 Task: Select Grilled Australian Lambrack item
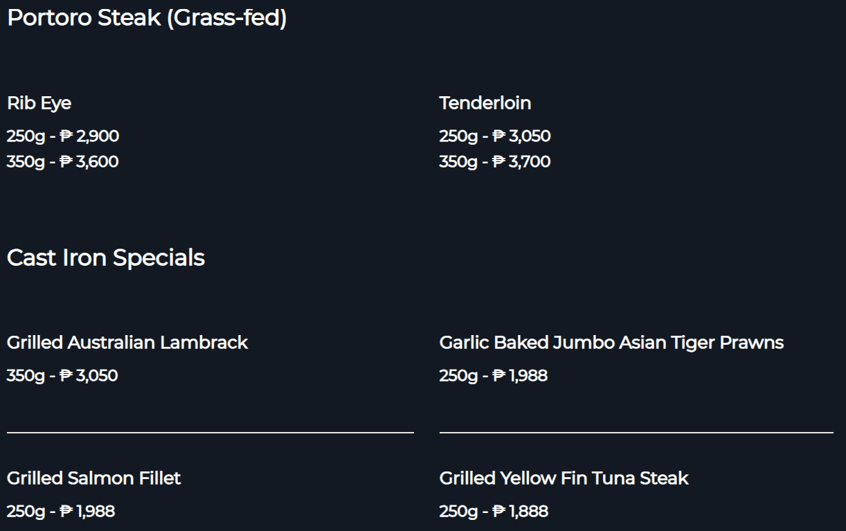coord(127,343)
